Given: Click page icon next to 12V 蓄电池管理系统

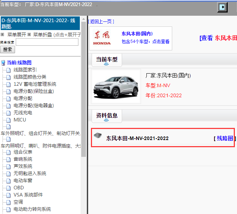Looking at the screenshot, I should click(9, 84).
